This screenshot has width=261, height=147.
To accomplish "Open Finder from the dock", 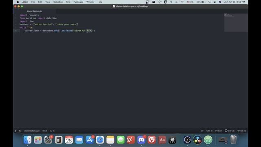I will 27,140.
